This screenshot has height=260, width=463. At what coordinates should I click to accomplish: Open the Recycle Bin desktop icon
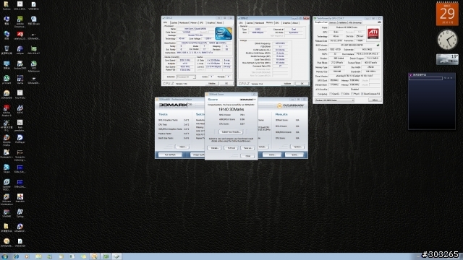(x=7, y=50)
